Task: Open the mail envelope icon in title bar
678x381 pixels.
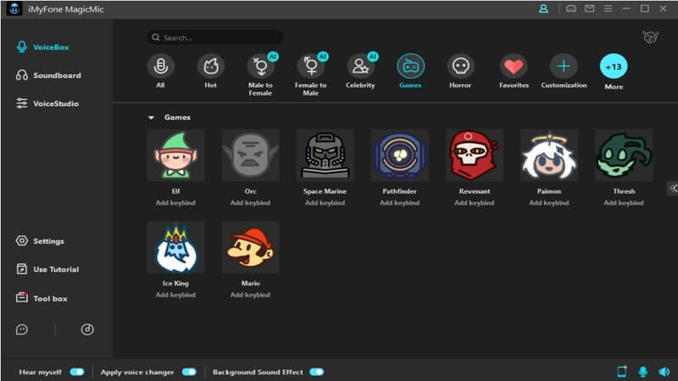Action: click(x=589, y=8)
